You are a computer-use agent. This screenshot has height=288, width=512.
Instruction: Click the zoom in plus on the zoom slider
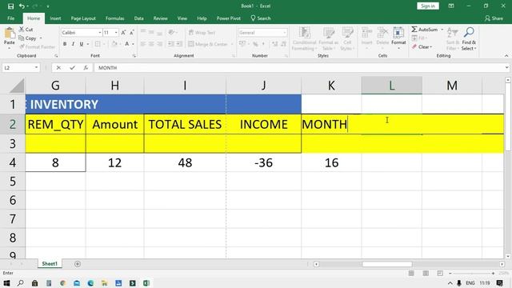[493, 273]
